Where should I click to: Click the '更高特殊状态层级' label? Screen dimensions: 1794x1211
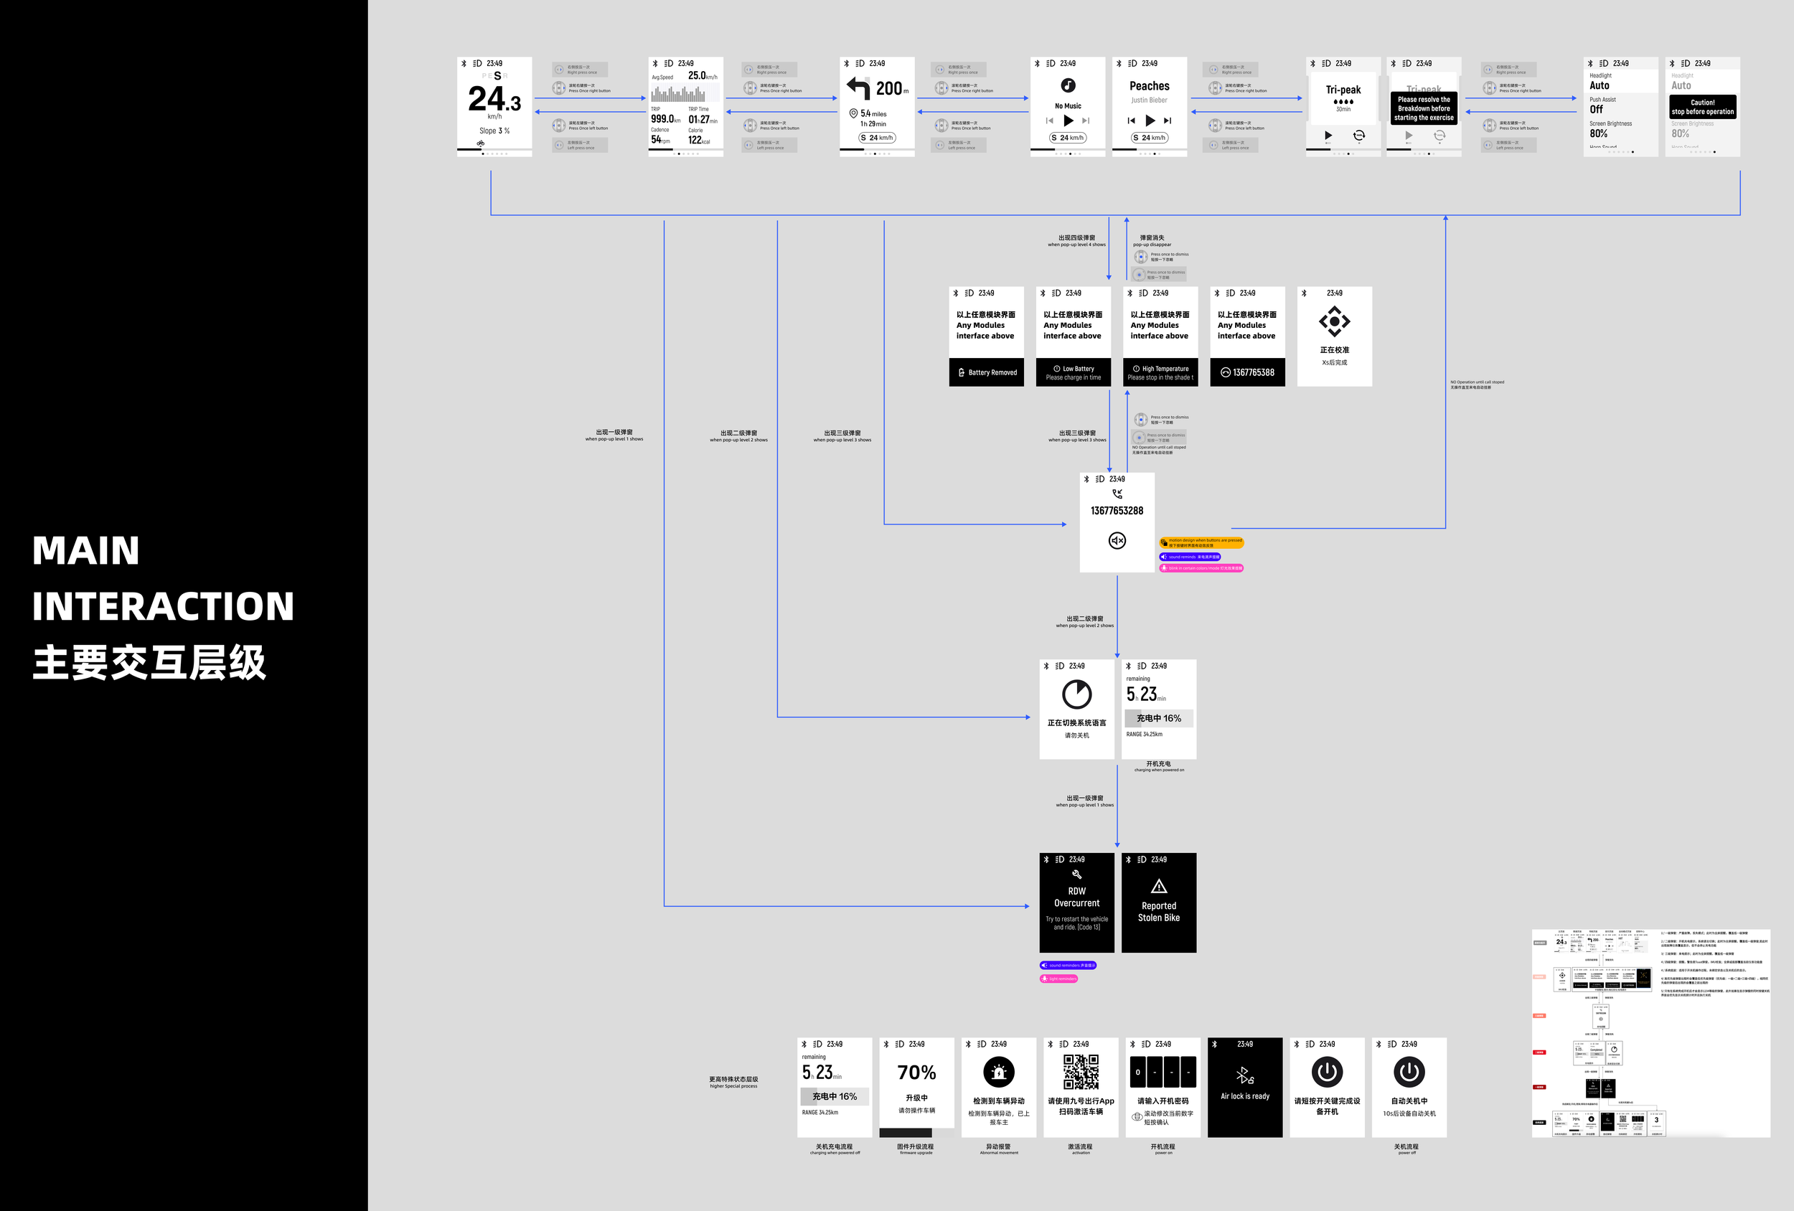click(733, 1079)
